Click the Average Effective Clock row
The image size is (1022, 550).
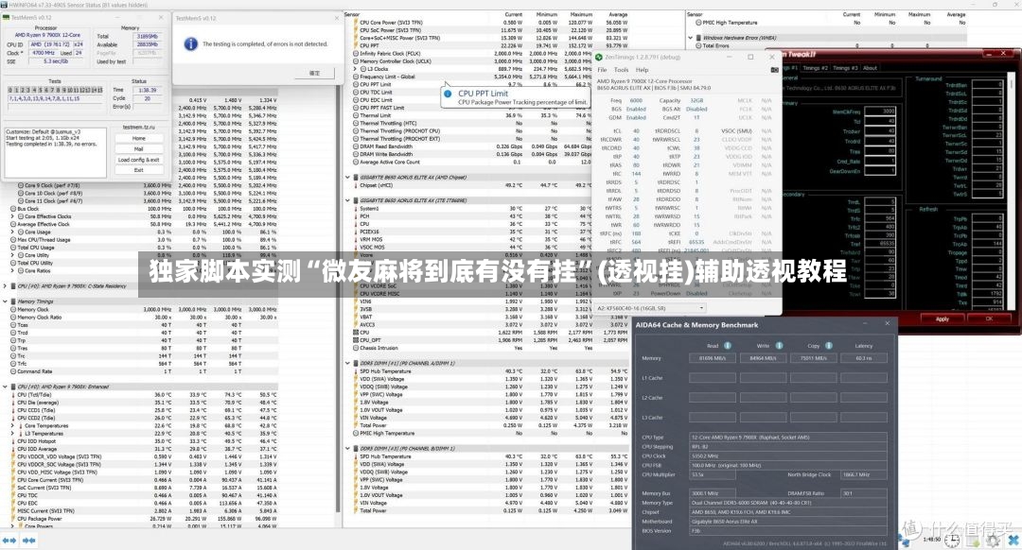click(x=144, y=225)
